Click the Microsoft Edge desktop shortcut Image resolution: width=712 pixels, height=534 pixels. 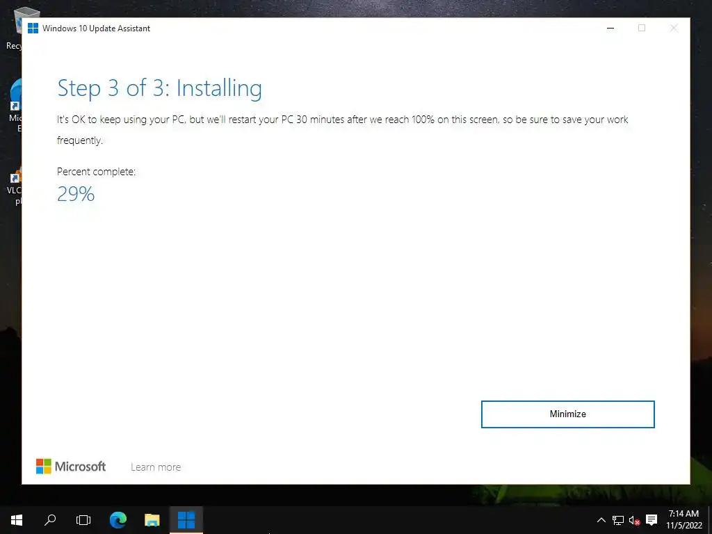click(14, 106)
